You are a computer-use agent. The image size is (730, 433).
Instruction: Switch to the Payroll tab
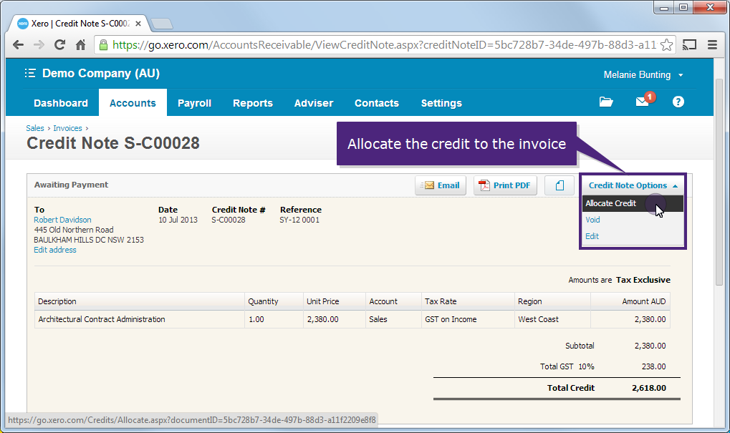pyautogui.click(x=194, y=102)
